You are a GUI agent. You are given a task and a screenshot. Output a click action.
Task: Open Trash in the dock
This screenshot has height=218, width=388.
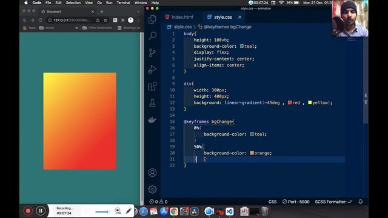(x=265, y=211)
